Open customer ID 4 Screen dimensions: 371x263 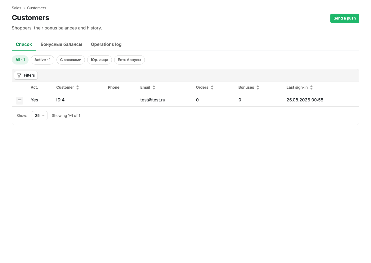60,100
